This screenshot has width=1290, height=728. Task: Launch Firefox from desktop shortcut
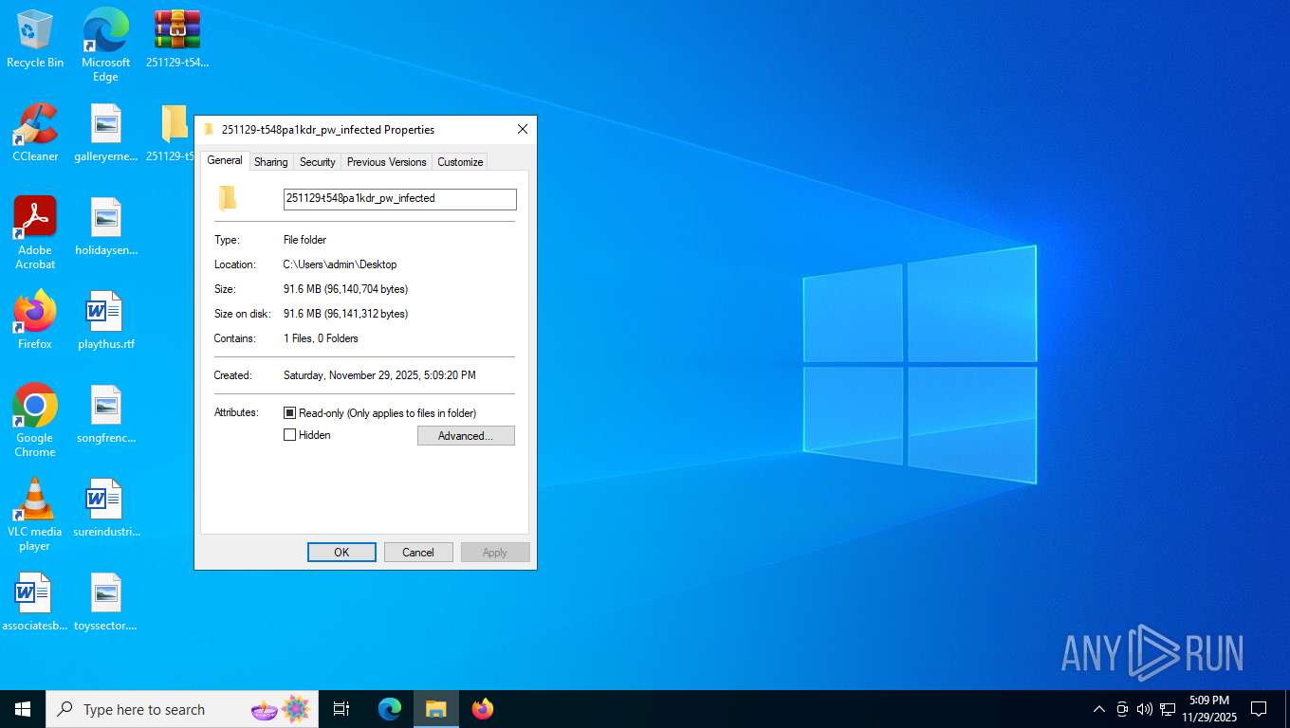pos(35,321)
